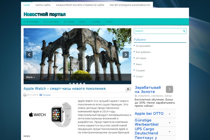Click the calendar icon beside 22.11.2014

[x=25, y=95]
